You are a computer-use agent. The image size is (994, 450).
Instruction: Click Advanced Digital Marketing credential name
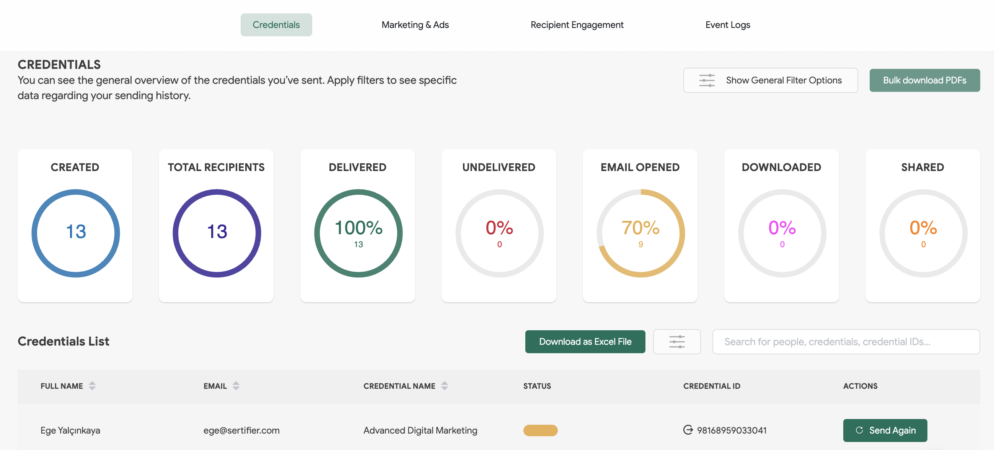pos(420,430)
